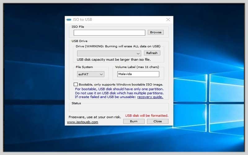Image resolution: width=248 pixels, height=155 pixels.
Task: Click the 'USB disk will be formatted.' warning text
Action: [x=147, y=116]
